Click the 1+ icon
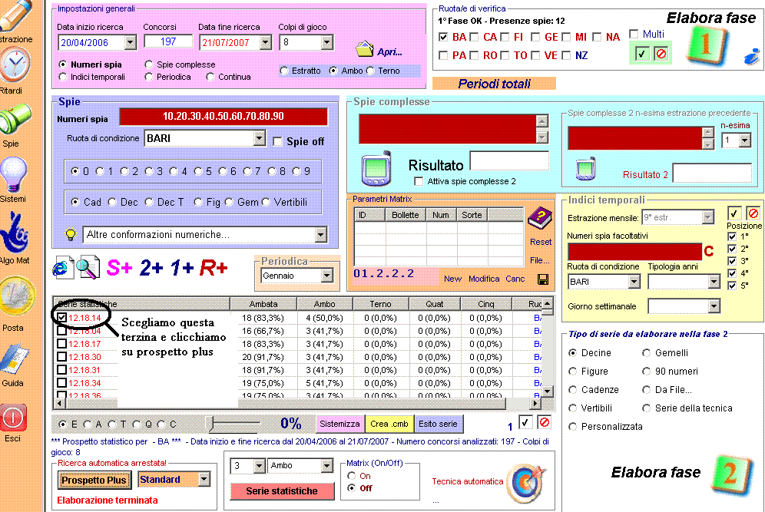Viewport: 765px width, 512px height. 181,268
